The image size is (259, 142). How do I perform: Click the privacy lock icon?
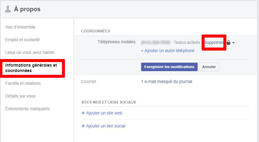[228, 43]
